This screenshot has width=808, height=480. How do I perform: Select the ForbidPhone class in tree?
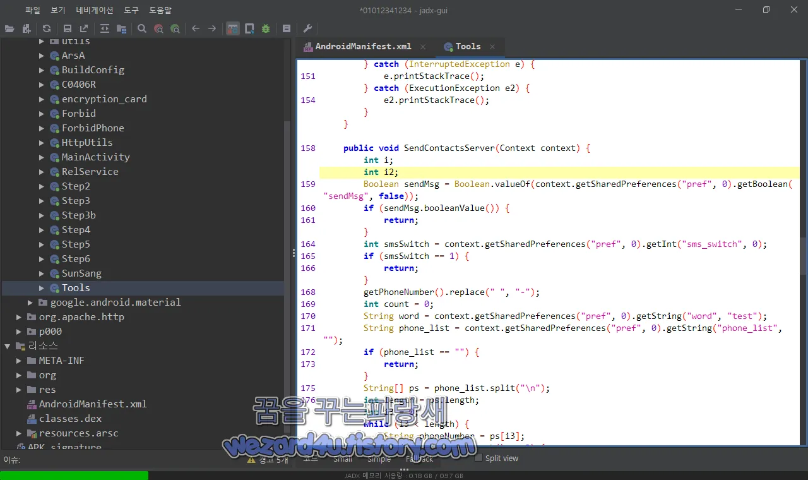pyautogui.click(x=93, y=128)
